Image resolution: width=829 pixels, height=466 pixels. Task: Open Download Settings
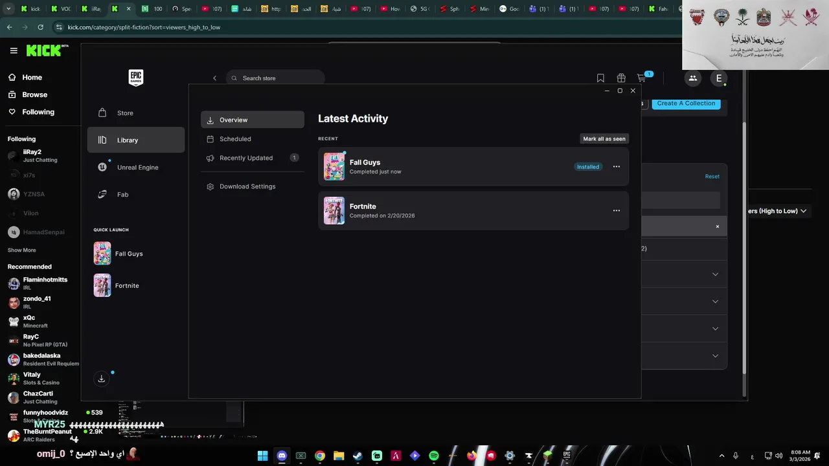coord(253,186)
